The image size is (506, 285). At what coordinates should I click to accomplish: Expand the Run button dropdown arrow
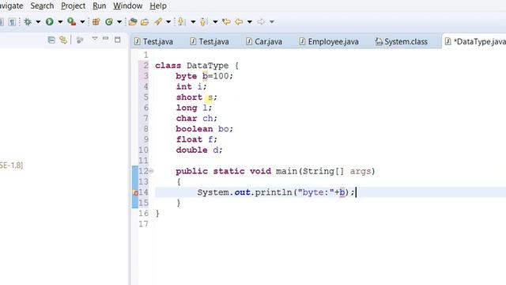[60, 22]
